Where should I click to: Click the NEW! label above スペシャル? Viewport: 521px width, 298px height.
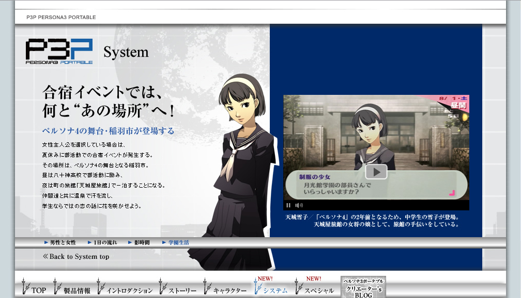pos(314,279)
